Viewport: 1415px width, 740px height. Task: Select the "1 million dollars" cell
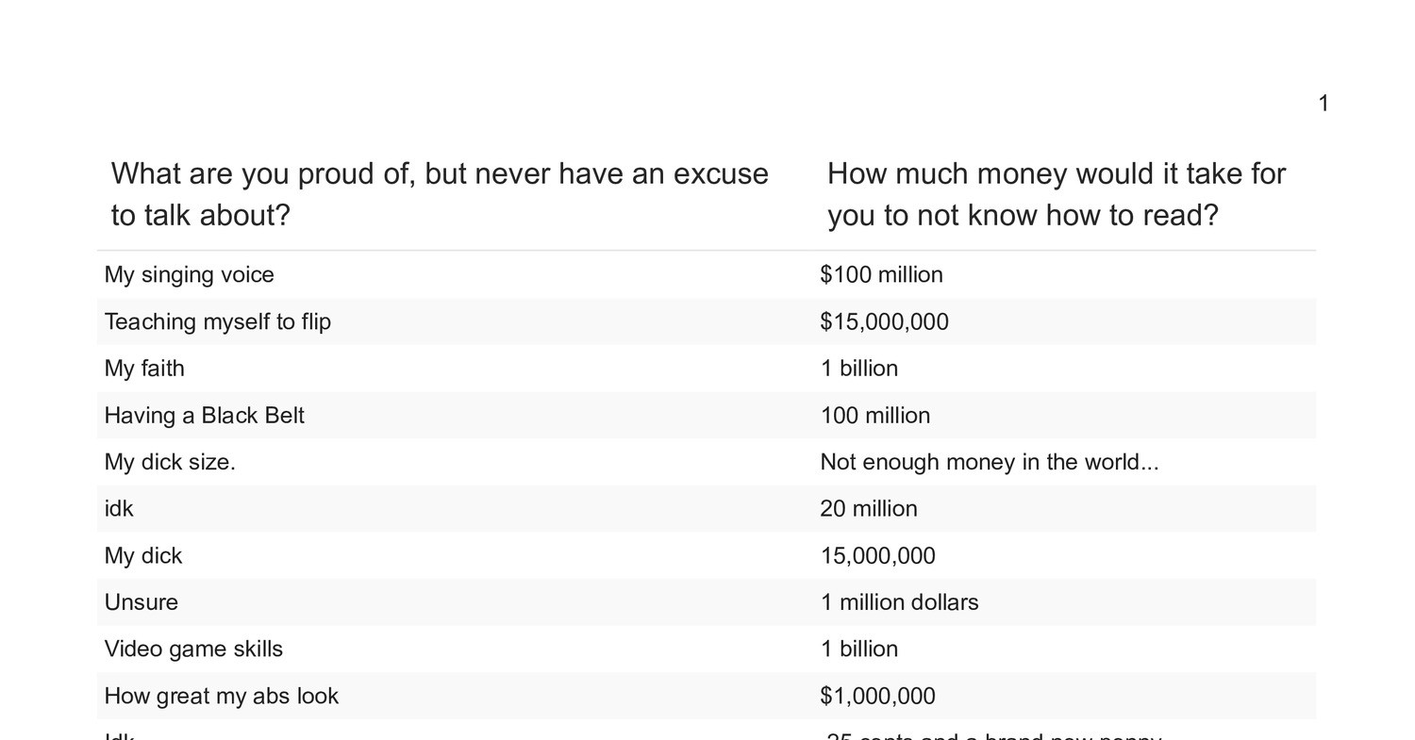click(x=899, y=602)
